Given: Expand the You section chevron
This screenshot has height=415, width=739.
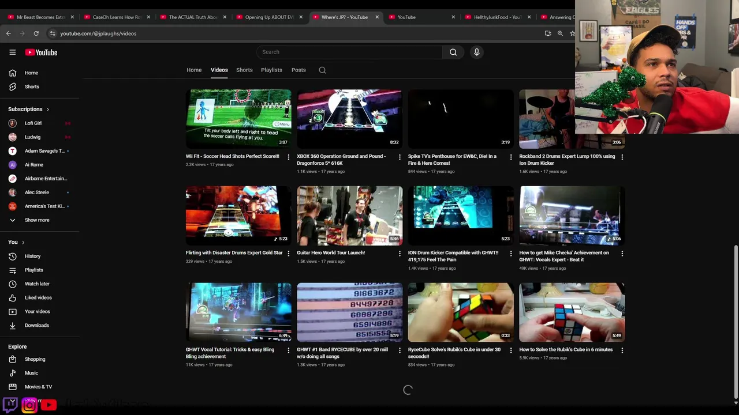Looking at the screenshot, I should click(23, 243).
